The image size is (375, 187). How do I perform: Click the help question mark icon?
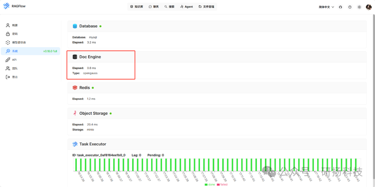[x=350, y=7]
